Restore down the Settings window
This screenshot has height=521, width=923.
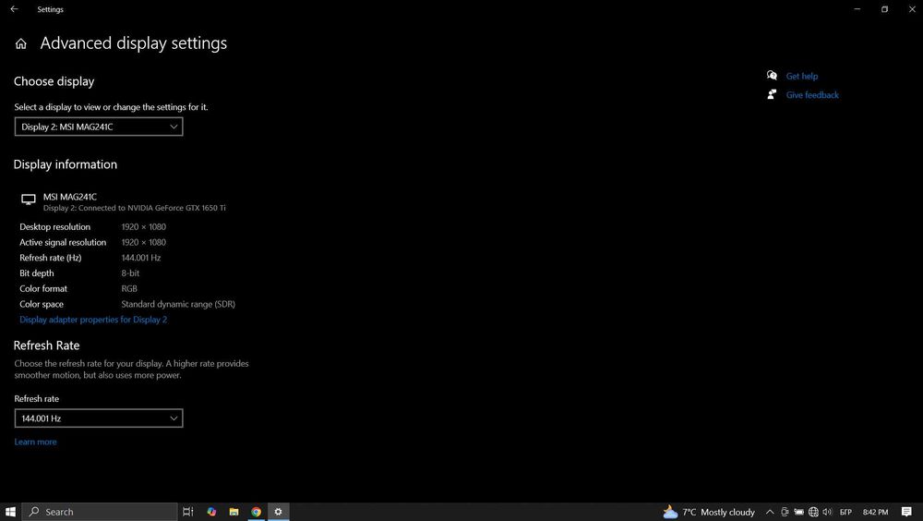[x=884, y=9]
